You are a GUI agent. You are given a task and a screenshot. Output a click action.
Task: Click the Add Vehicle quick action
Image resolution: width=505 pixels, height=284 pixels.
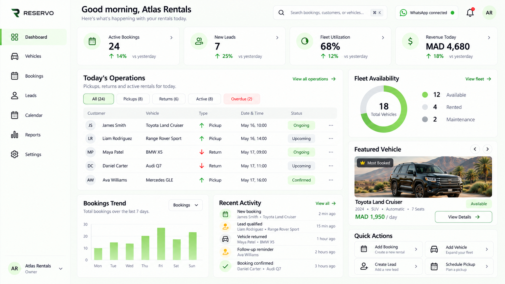click(459, 249)
